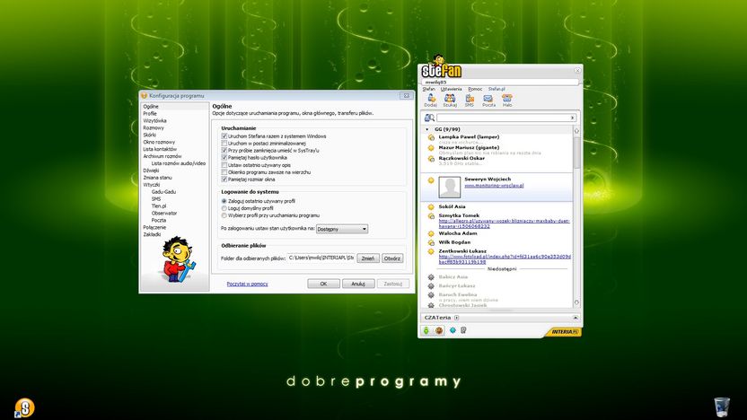Toggle 'Przy próbie zamknięcia umieść w SysTray'u'

click(x=224, y=151)
